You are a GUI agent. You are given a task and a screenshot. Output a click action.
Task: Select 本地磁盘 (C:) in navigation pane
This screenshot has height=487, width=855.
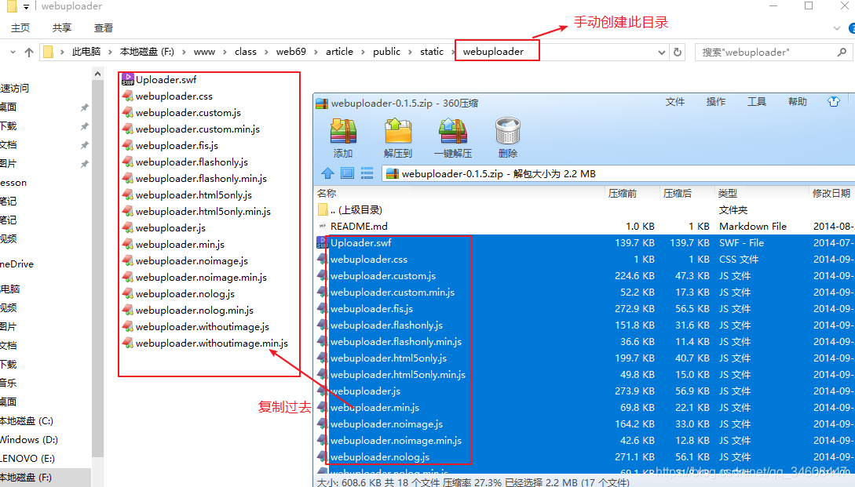coord(27,421)
